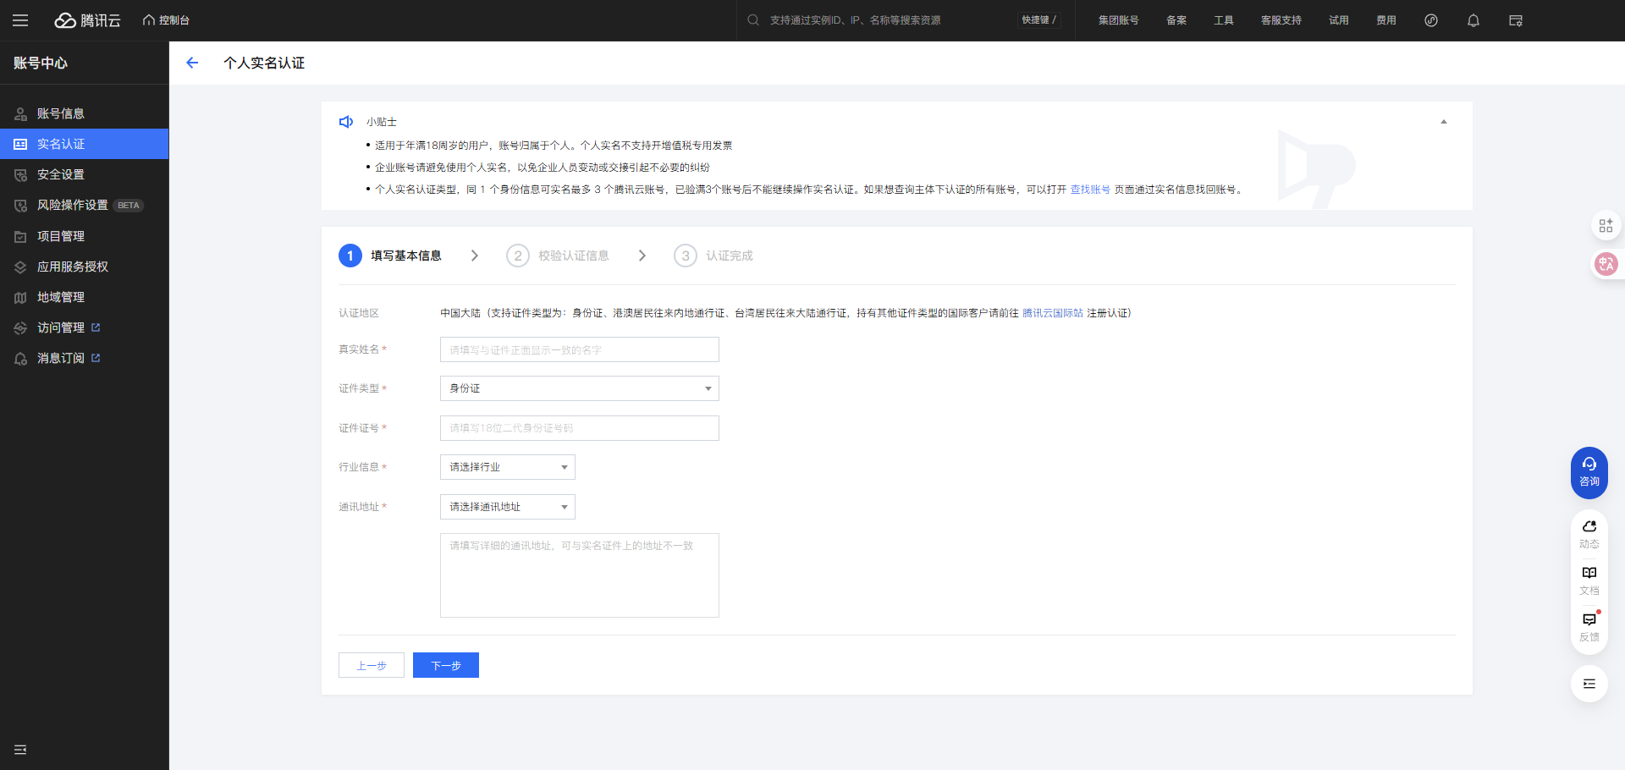Open the hamburger menu at top left
The image size is (1625, 770).
click(20, 20)
